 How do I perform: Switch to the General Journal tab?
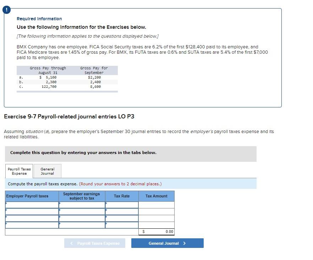(47, 171)
